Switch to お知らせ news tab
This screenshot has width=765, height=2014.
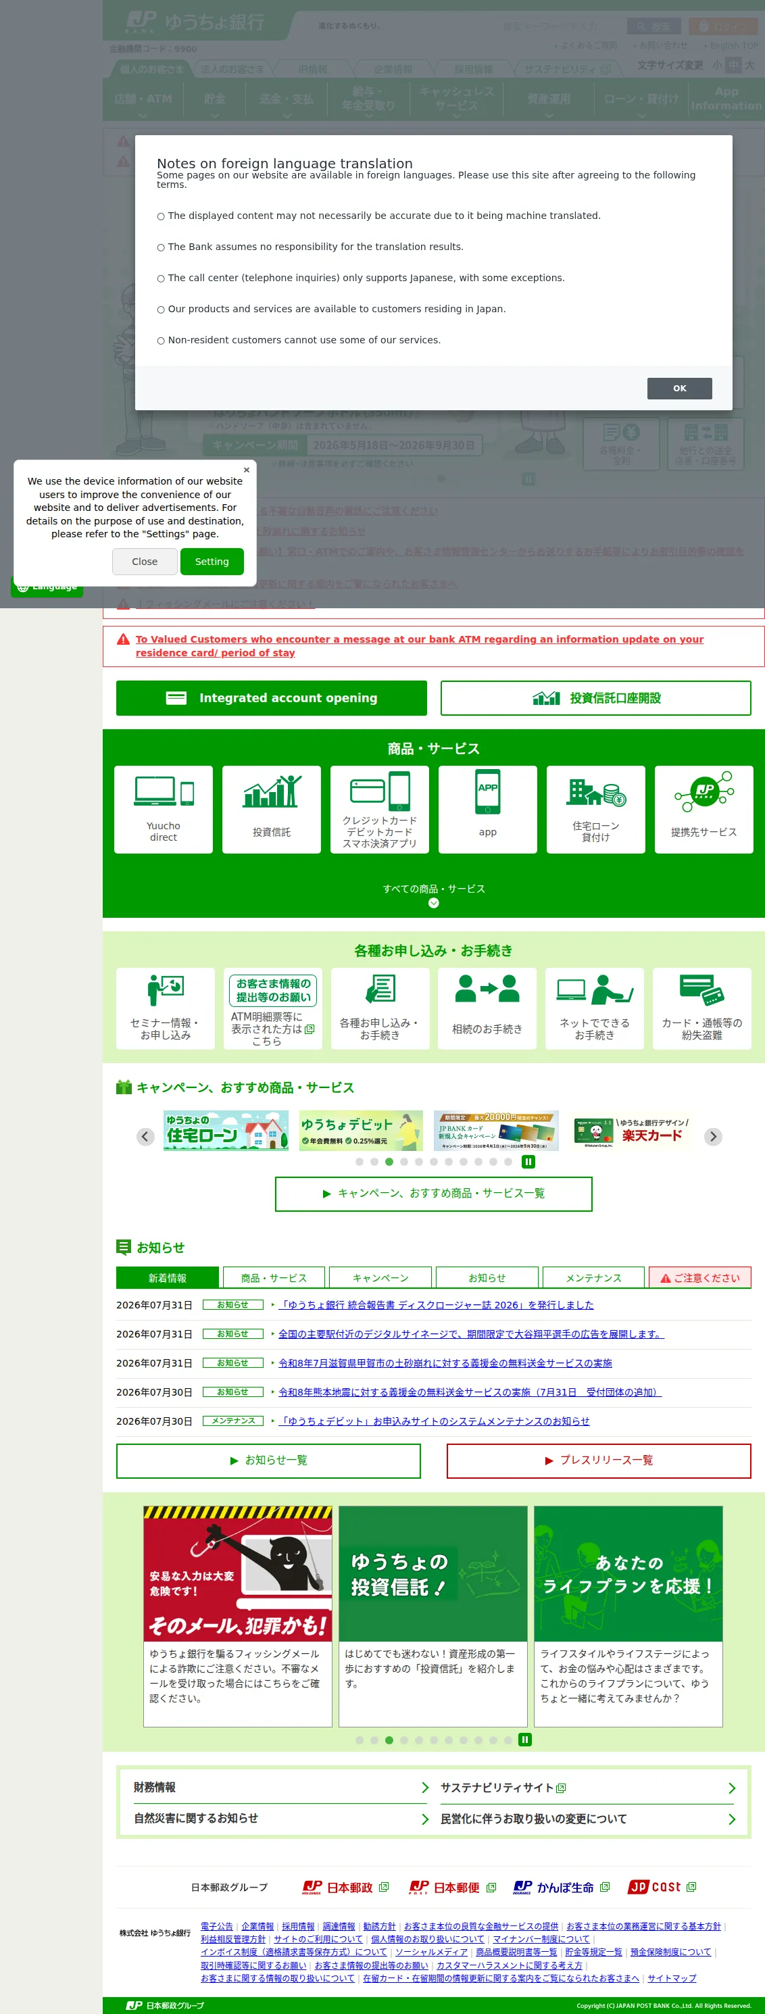[x=487, y=1277]
